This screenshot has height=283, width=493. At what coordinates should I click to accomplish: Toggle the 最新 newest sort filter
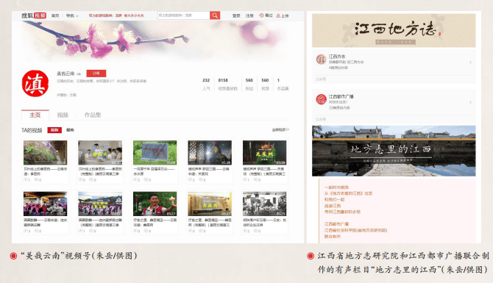click(x=54, y=130)
